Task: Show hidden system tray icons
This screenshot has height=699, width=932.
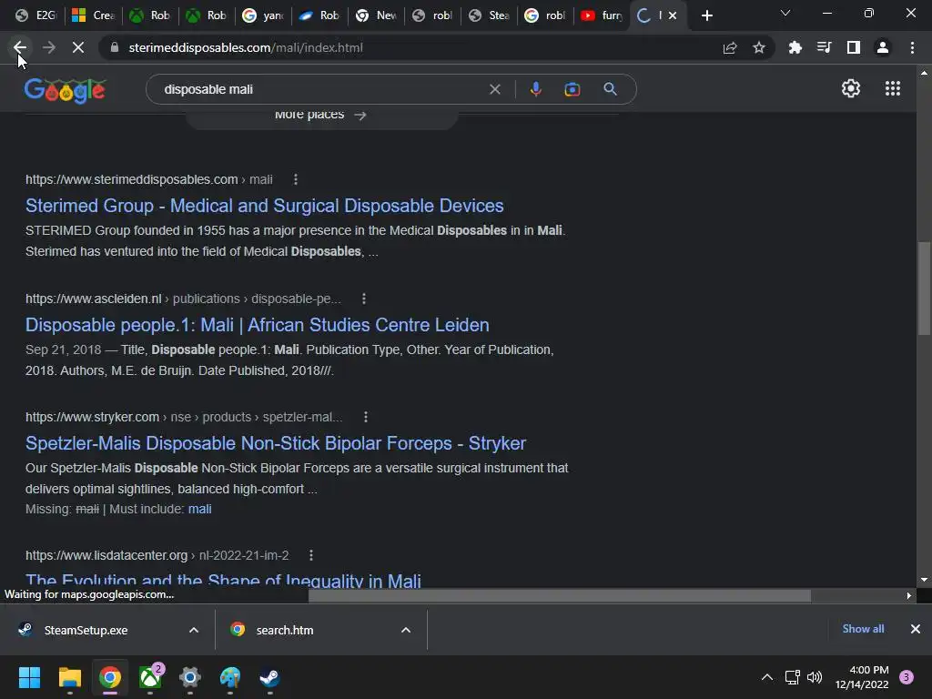Action: pyautogui.click(x=767, y=677)
